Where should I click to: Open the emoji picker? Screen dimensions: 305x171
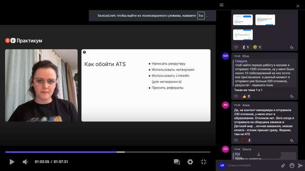[292, 165]
